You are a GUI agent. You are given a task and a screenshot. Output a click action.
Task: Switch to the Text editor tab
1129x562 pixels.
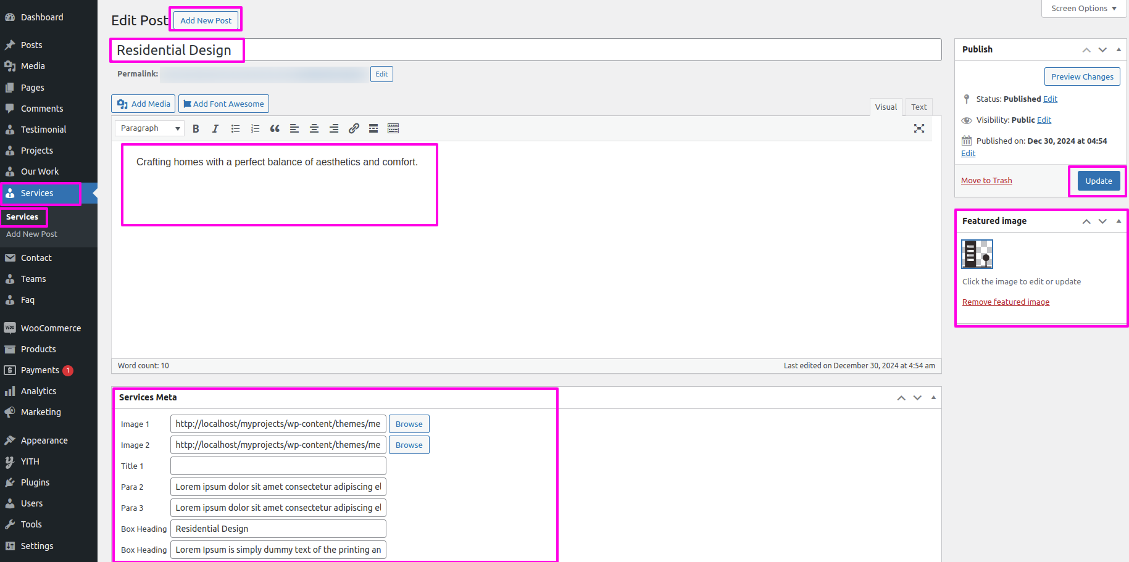pyautogui.click(x=919, y=107)
